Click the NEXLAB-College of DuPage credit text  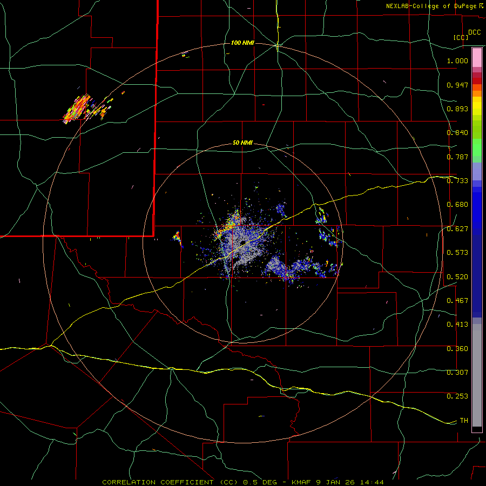[x=432, y=6]
